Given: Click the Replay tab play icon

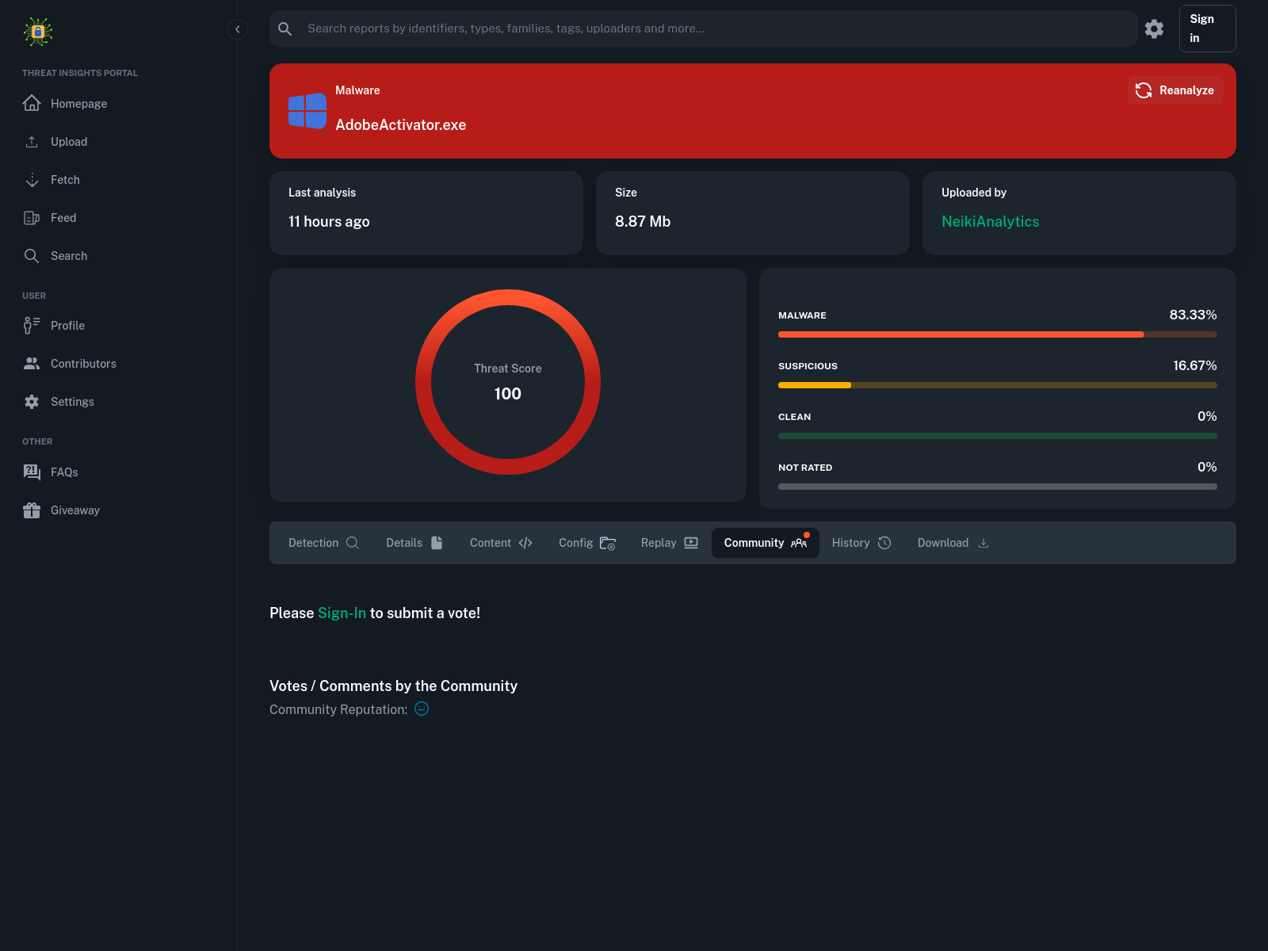Looking at the screenshot, I should tap(691, 543).
